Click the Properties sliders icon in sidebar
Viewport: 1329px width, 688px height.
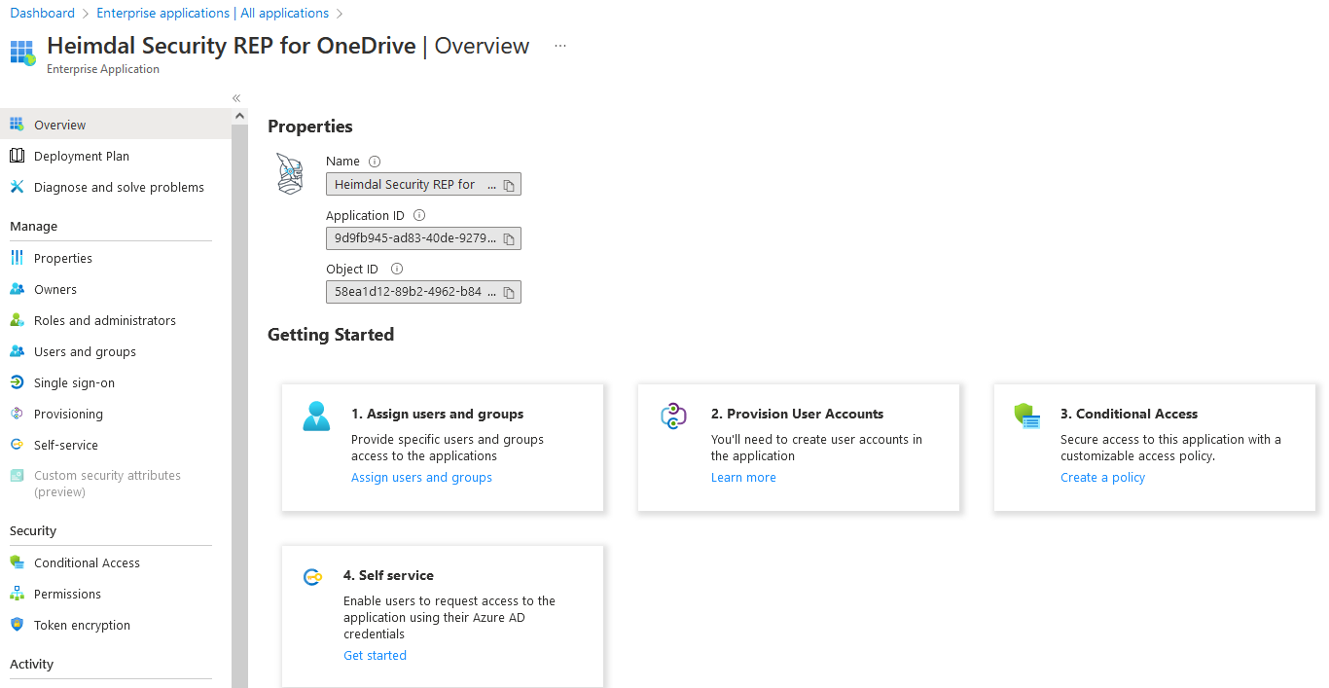pyautogui.click(x=17, y=258)
